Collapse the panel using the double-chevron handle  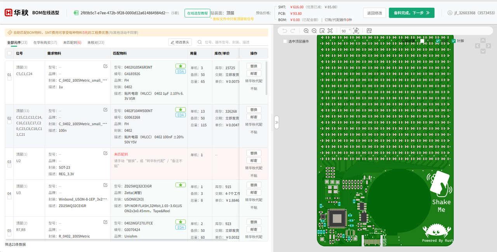tap(276, 122)
